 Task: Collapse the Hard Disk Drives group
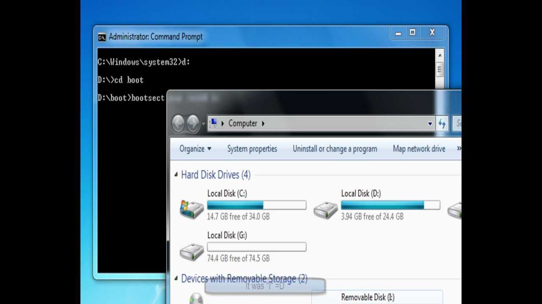176,174
